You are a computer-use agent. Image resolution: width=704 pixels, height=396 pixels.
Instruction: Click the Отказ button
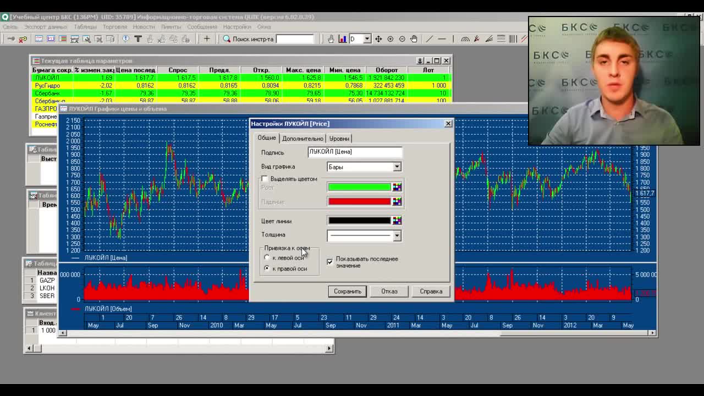[389, 291]
